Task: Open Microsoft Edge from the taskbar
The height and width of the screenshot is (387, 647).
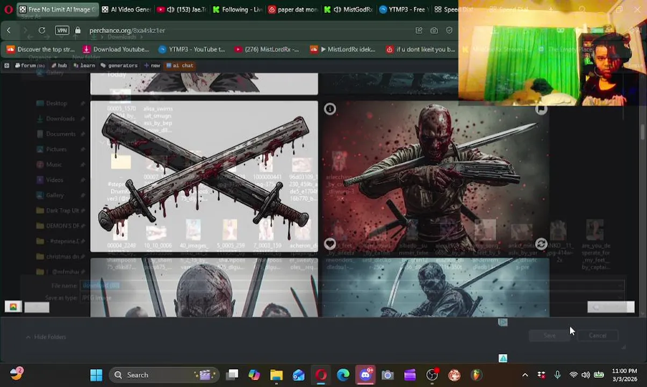Action: pos(343,375)
